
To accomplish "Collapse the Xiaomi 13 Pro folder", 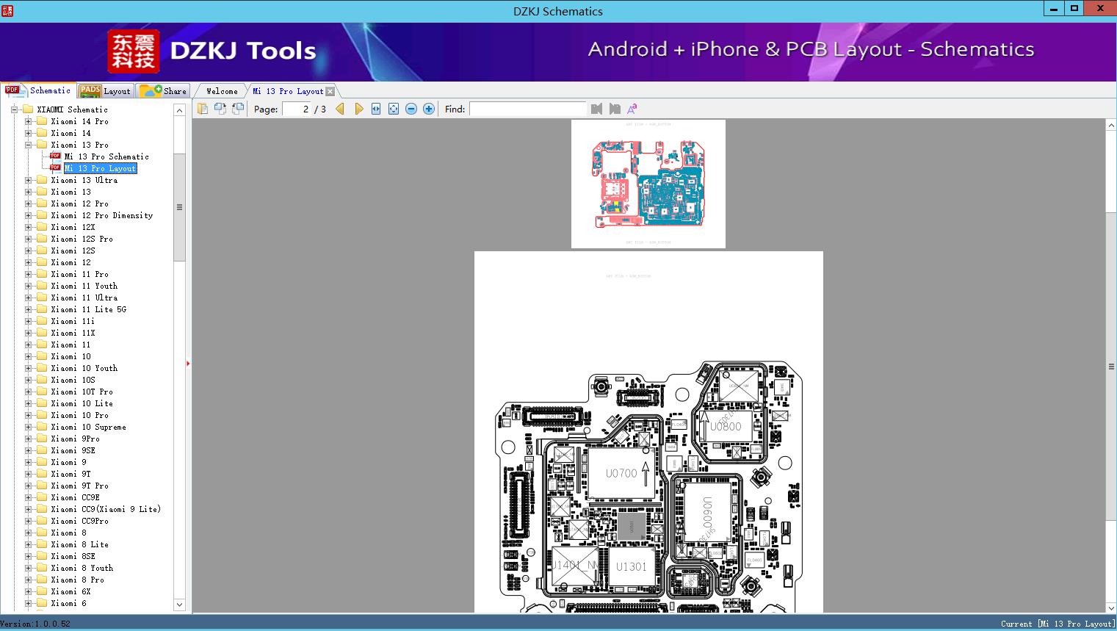I will (28, 145).
